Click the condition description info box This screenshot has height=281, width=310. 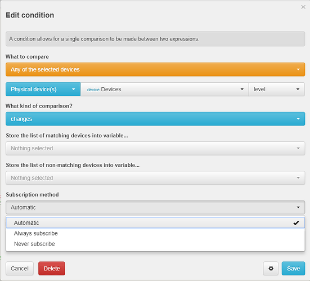click(x=155, y=39)
